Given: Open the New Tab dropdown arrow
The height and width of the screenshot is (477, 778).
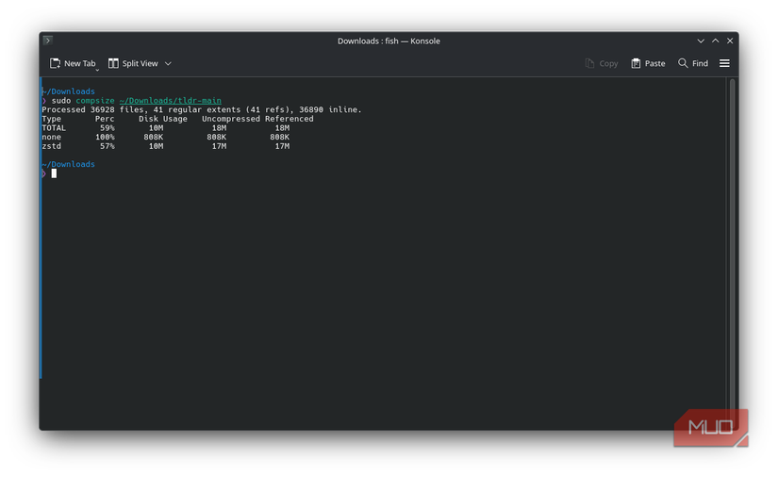Looking at the screenshot, I should [97, 70].
